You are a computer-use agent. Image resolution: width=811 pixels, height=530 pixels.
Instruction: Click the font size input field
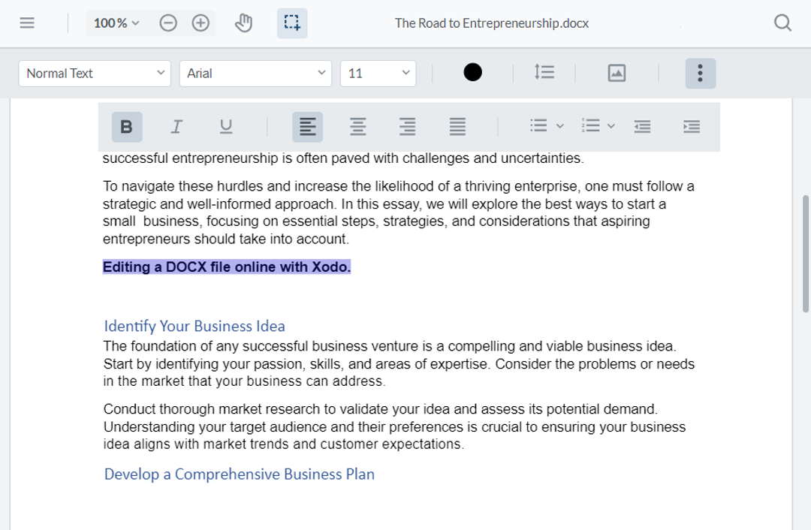[x=378, y=73]
